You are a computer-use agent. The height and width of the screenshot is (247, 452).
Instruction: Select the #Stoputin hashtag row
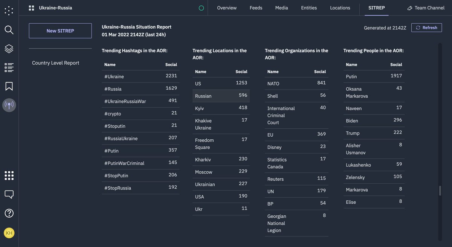pyautogui.click(x=140, y=126)
